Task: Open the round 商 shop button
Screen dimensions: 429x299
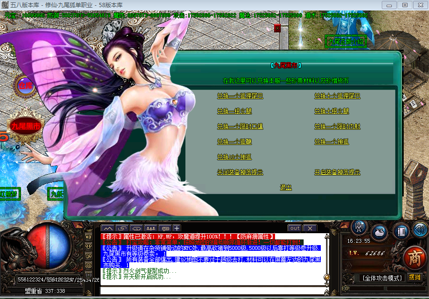Action: (x=414, y=258)
